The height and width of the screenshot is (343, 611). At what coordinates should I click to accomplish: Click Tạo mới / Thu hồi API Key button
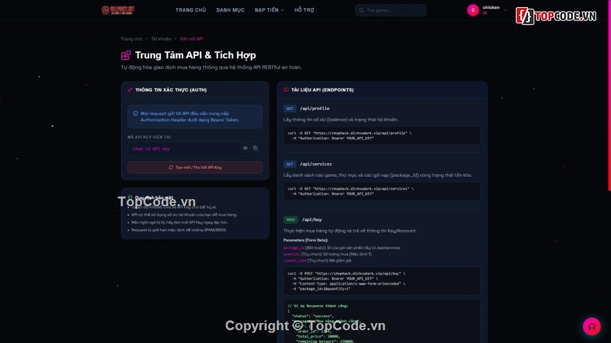coord(195,168)
